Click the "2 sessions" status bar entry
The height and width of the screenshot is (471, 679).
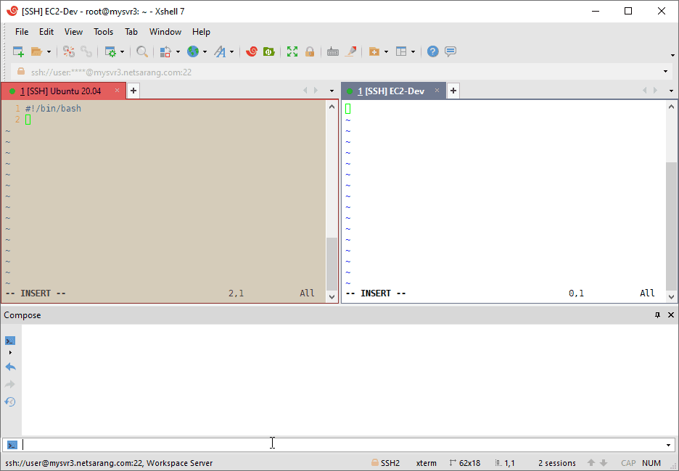[x=557, y=463]
